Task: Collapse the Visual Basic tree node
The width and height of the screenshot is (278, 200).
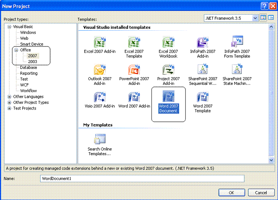Action: (9, 27)
